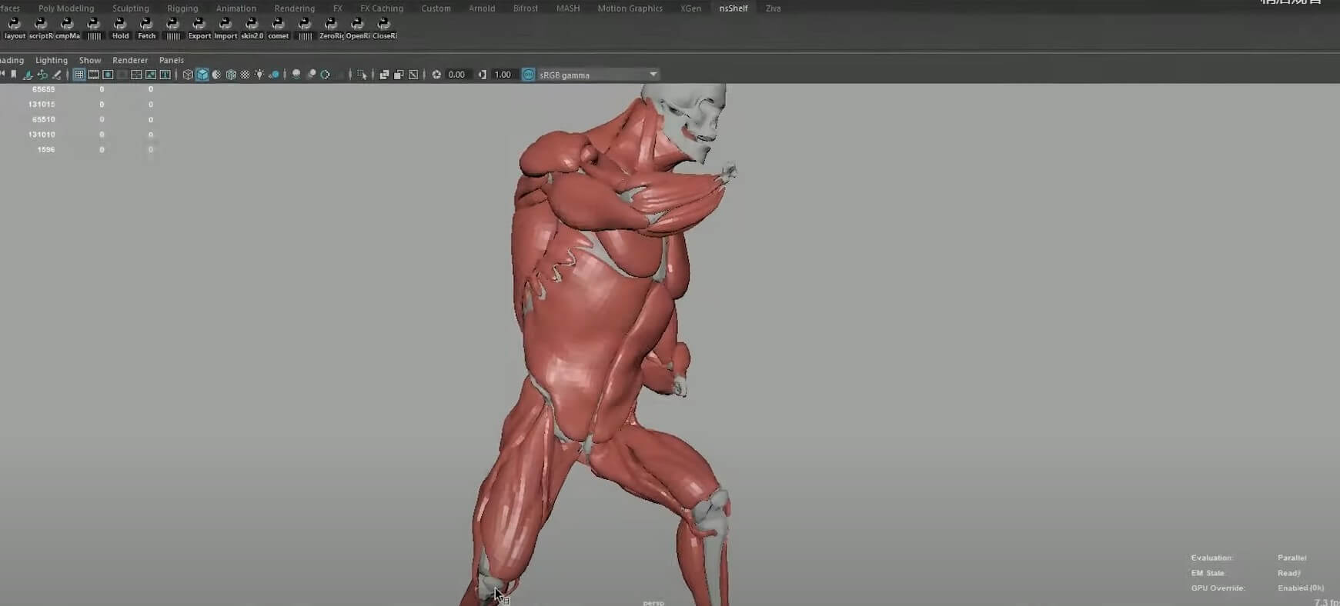Open the Show panel menu

tap(90, 60)
